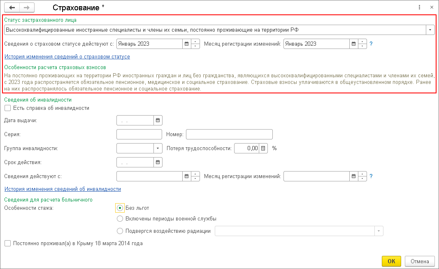Open История изменения сведений о страховом статусе
Image resolution: width=439 pixels, height=269 pixels.
[x=67, y=57]
